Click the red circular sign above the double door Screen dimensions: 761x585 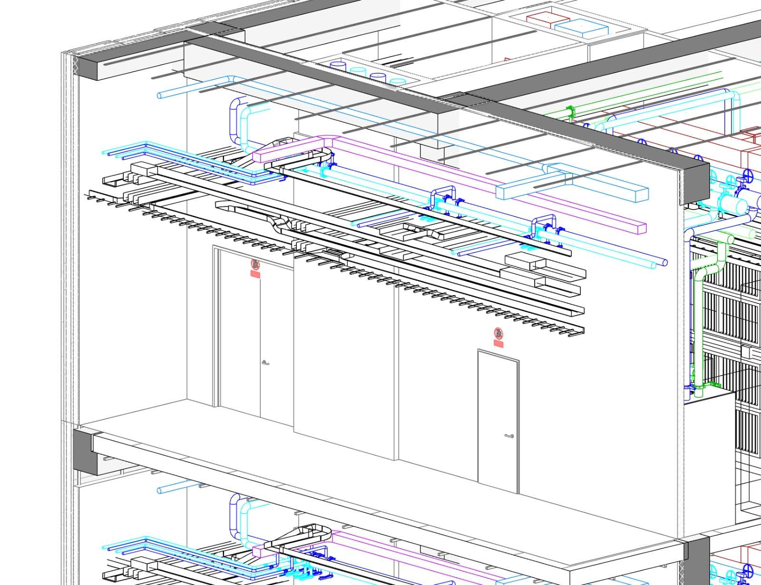coord(256,264)
